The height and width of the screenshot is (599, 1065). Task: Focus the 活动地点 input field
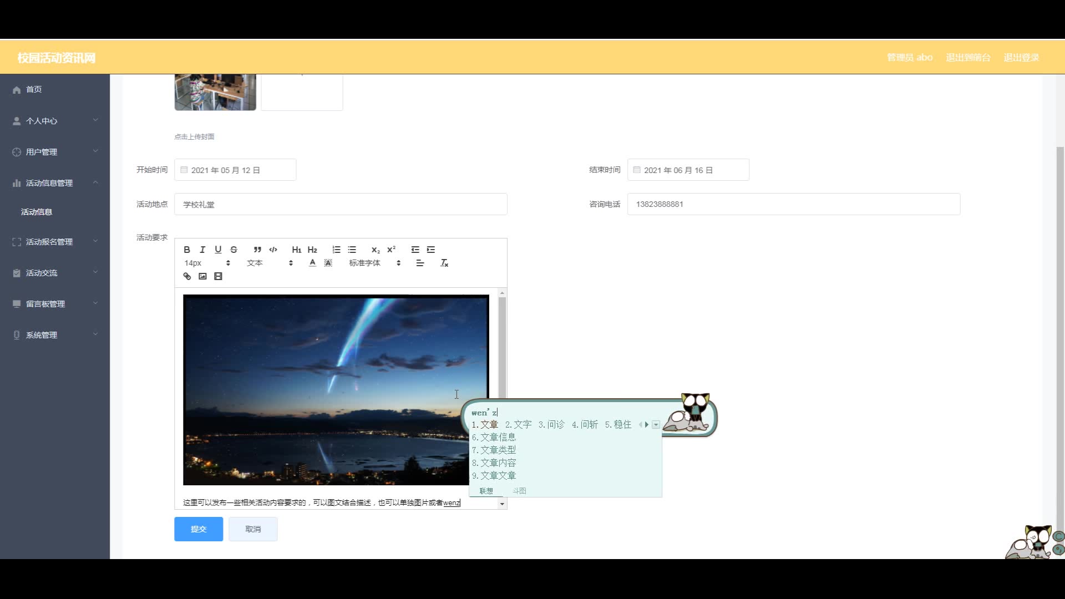(341, 204)
